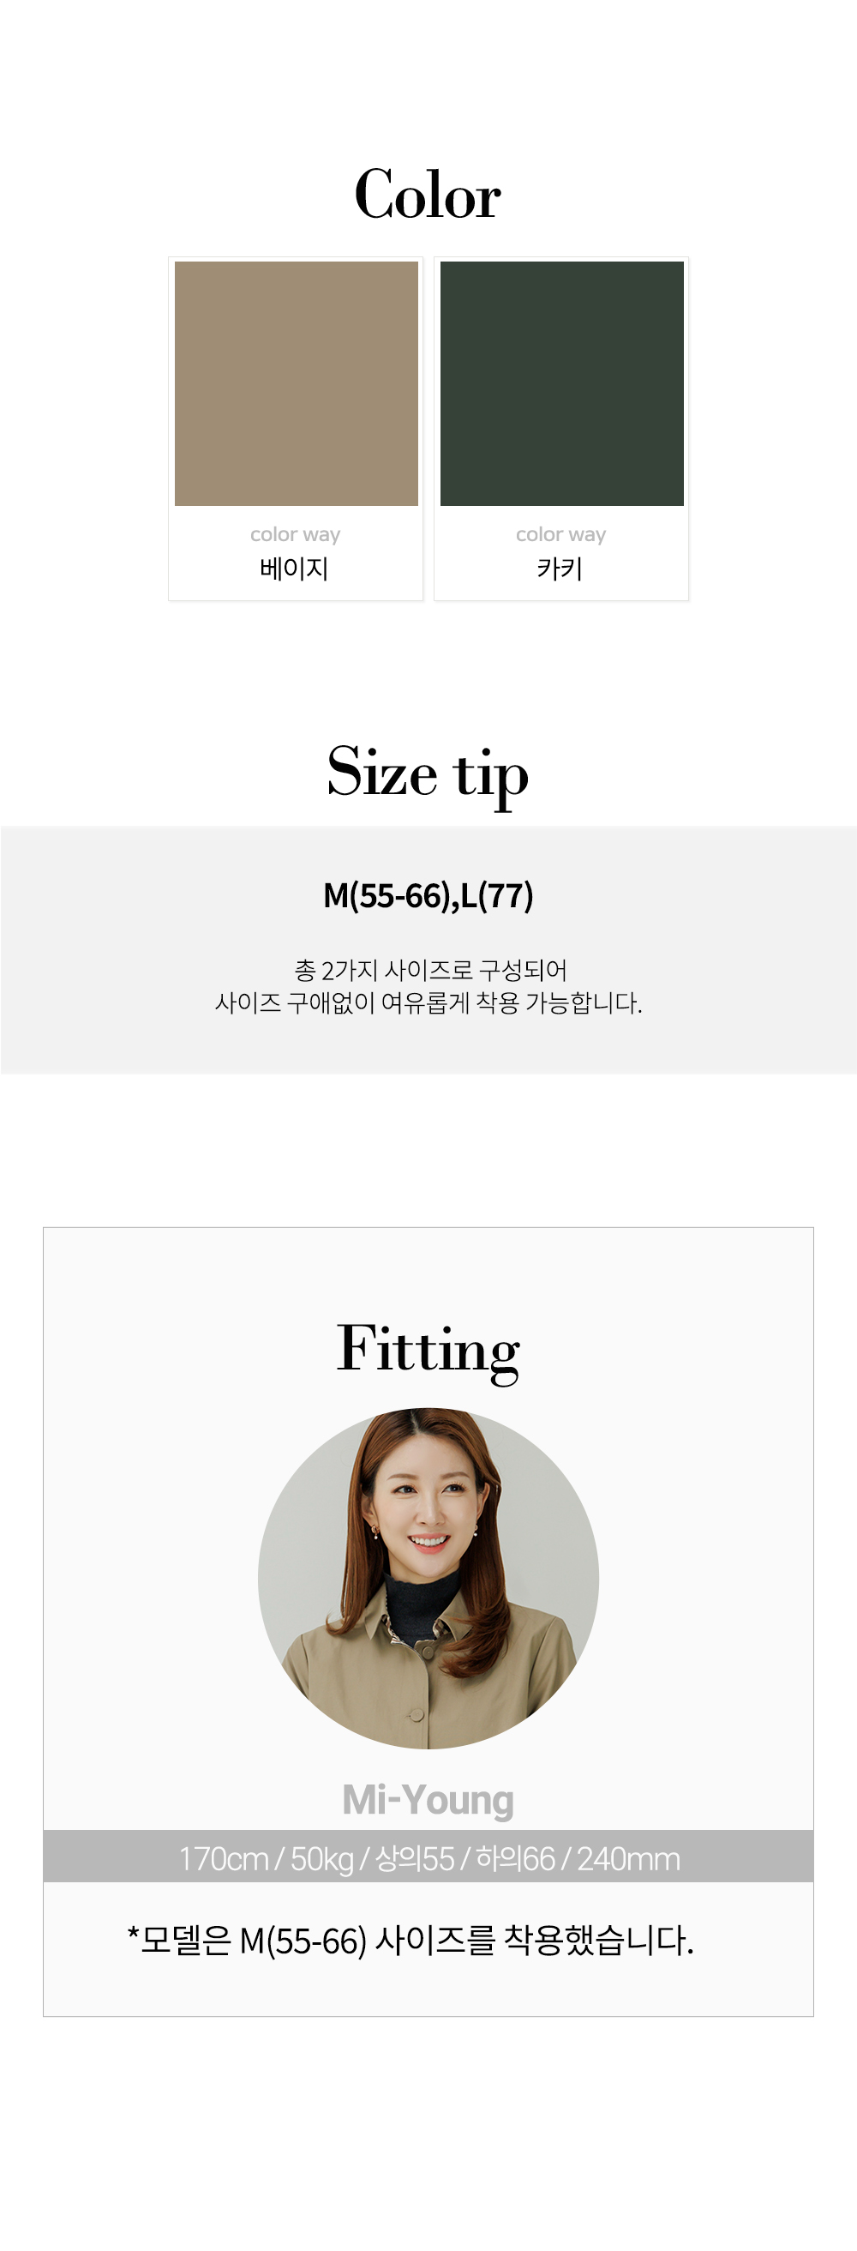Click the M(55-66),L(77) size text

click(x=428, y=895)
